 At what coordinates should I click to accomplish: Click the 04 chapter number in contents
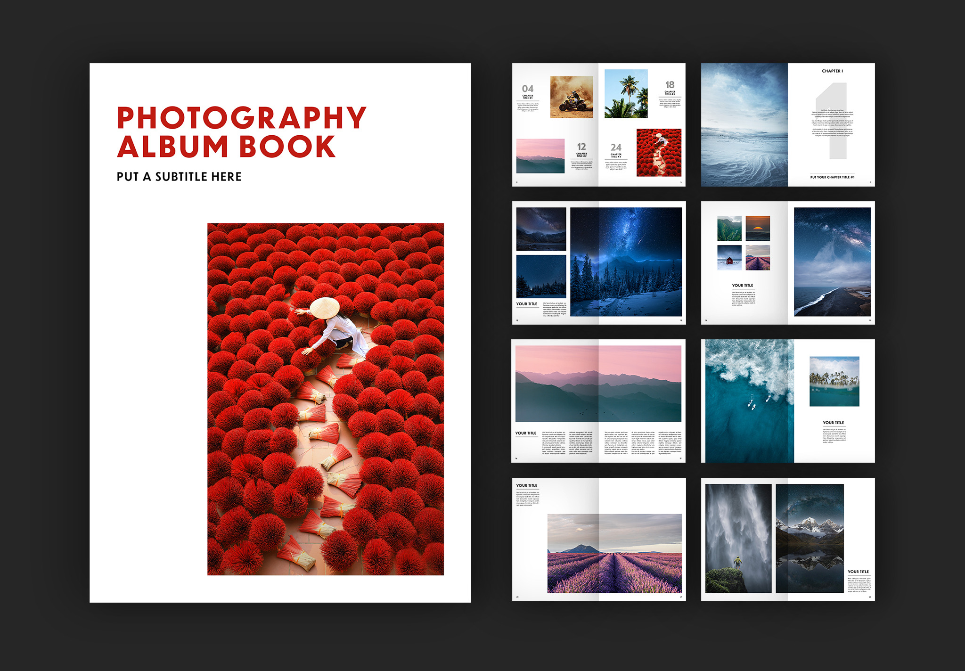point(528,89)
